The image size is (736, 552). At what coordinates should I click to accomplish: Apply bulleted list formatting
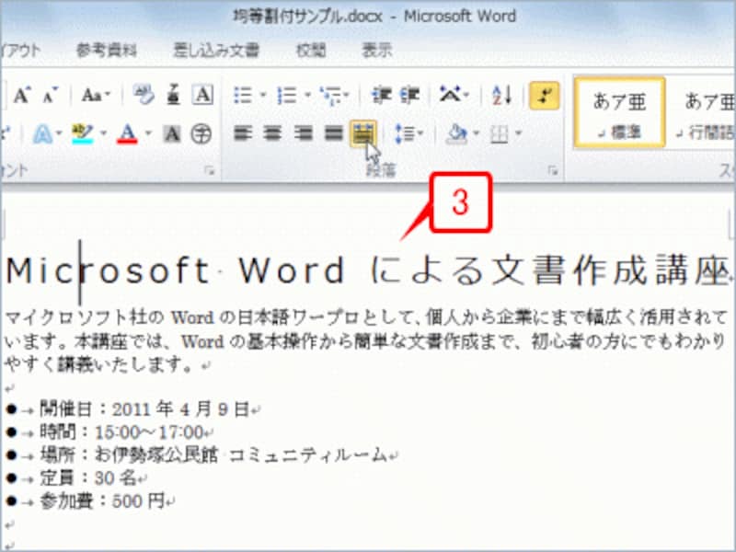243,96
